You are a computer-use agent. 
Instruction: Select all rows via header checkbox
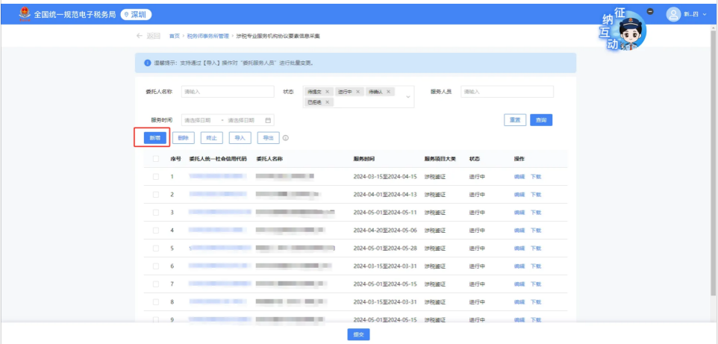(x=156, y=159)
